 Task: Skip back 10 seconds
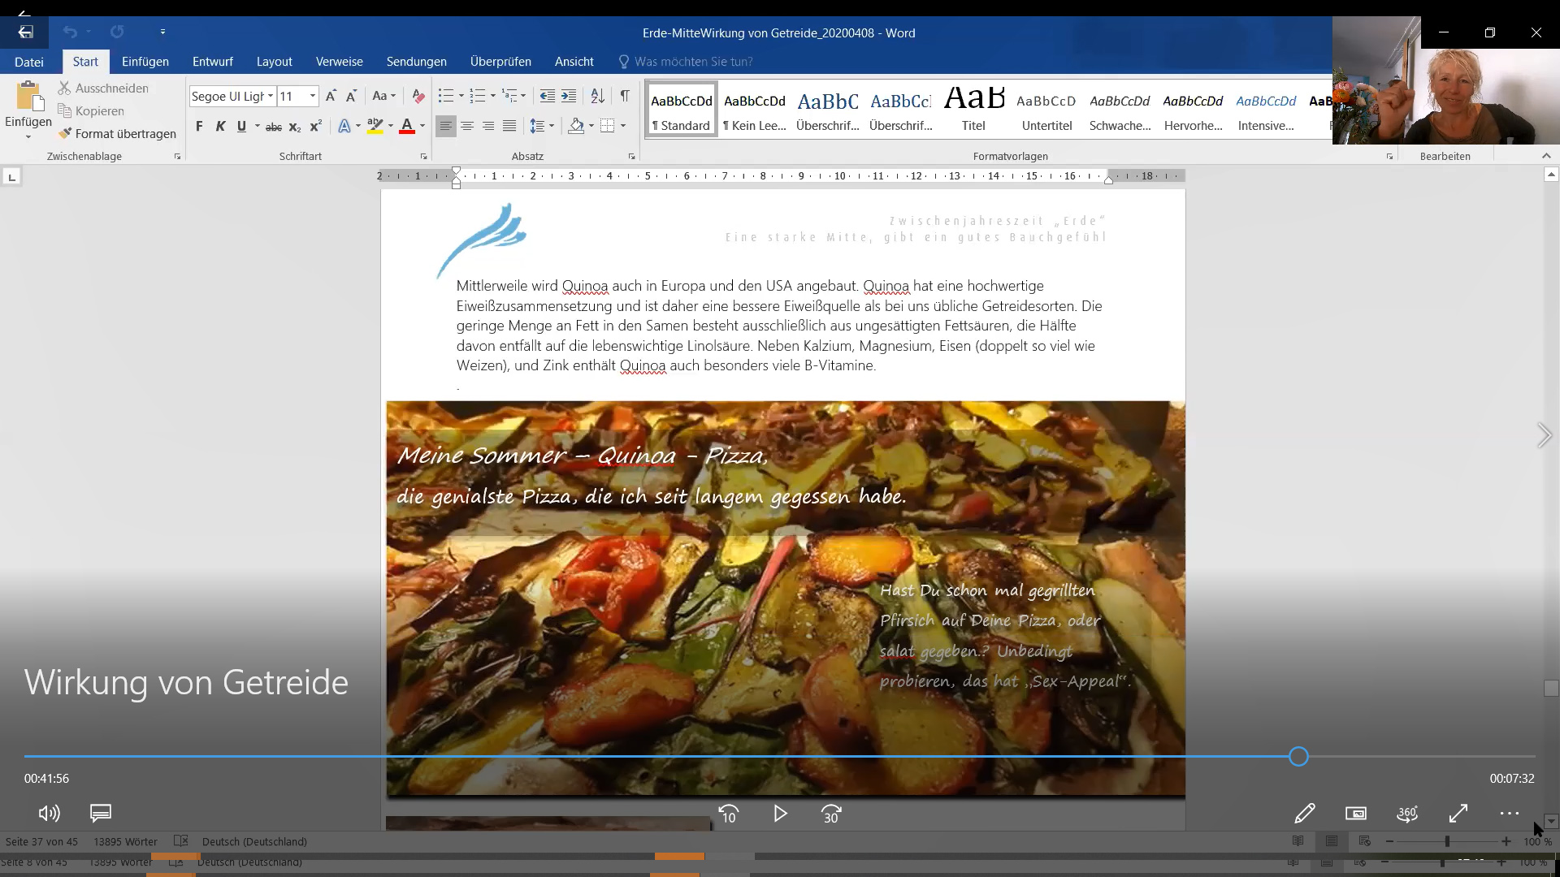pos(729,814)
